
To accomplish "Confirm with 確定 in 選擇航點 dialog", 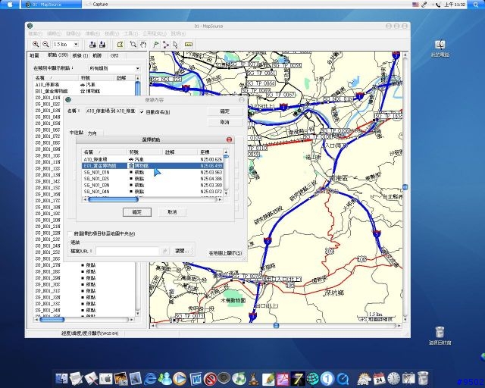I will (137, 212).
